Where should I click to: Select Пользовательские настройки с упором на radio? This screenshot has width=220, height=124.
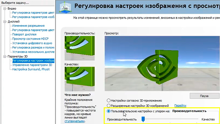[109, 111]
